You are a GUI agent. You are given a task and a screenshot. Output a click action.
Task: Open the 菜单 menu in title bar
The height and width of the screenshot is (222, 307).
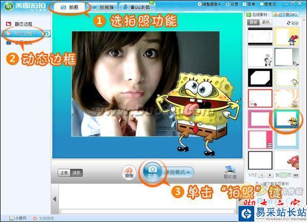click(249, 4)
